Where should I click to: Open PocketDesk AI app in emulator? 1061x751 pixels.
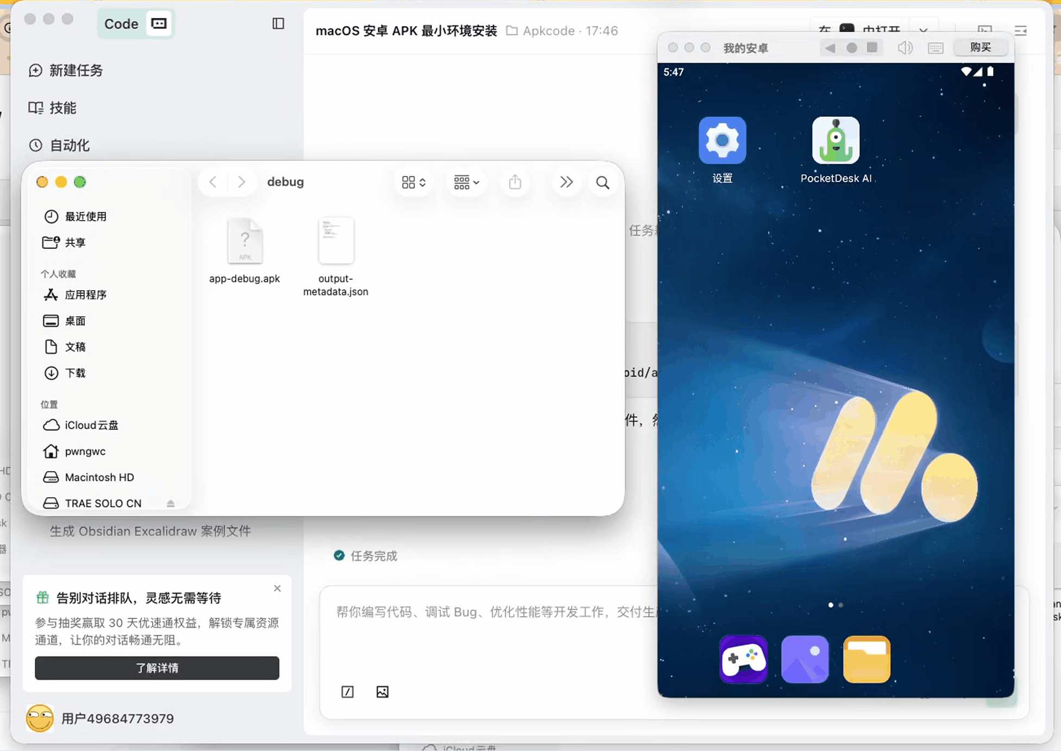(x=836, y=140)
